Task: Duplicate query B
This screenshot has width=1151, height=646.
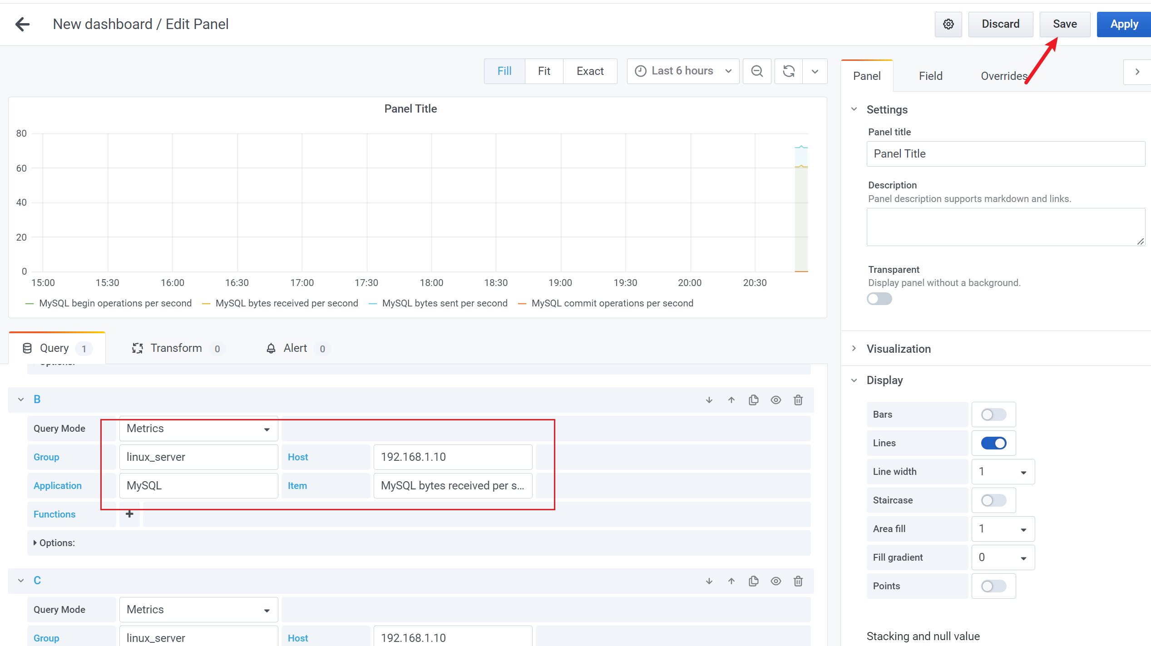Action: (x=754, y=400)
